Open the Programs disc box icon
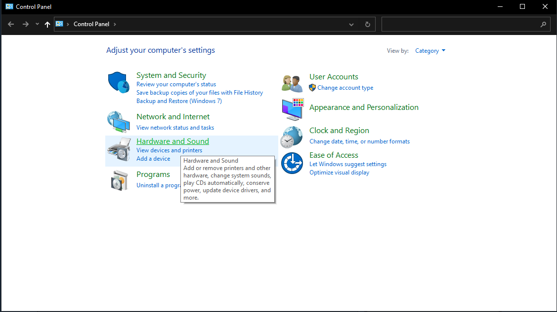Screen dimensions: 557x312 [119, 180]
